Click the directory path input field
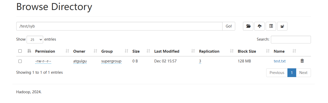The image size is (328, 103). [119, 26]
